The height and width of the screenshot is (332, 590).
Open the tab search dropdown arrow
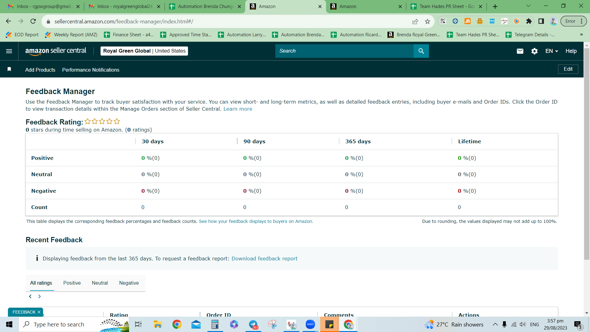(528, 6)
